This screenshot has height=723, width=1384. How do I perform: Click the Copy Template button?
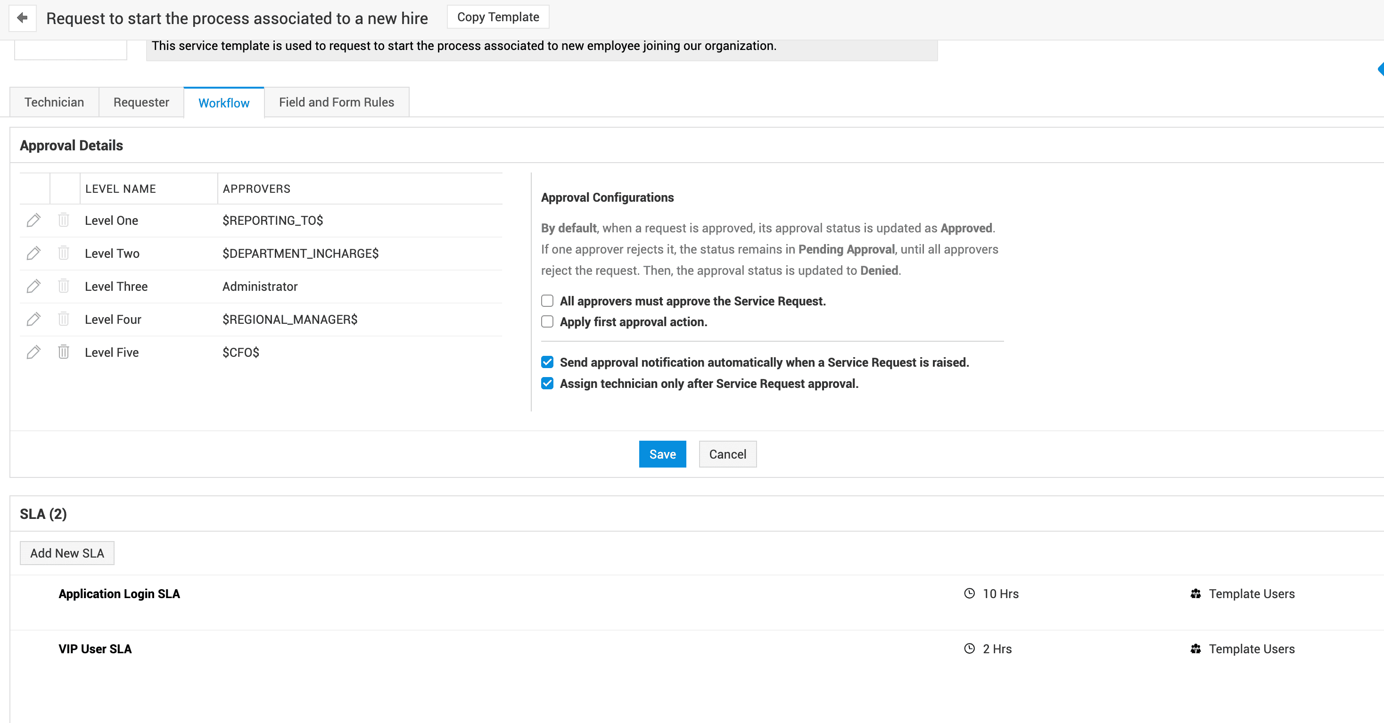tap(497, 17)
